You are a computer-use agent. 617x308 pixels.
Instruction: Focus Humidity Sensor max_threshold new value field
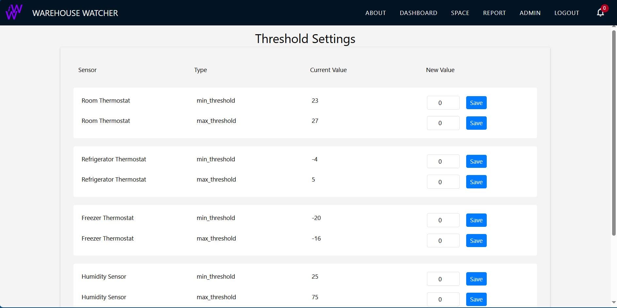click(443, 300)
